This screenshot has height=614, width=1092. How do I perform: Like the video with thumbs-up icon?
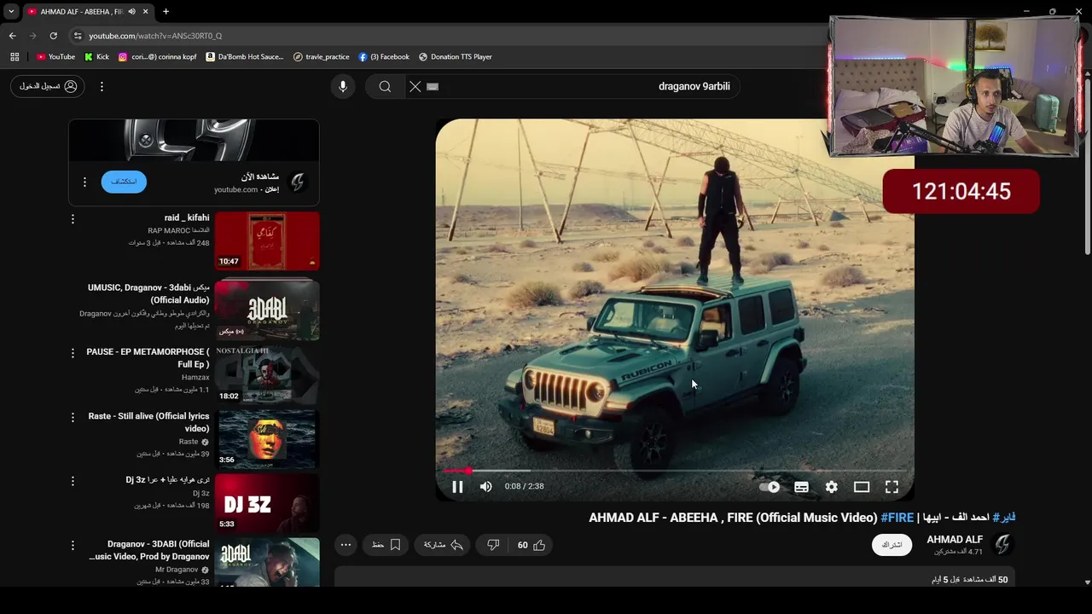pos(531,545)
